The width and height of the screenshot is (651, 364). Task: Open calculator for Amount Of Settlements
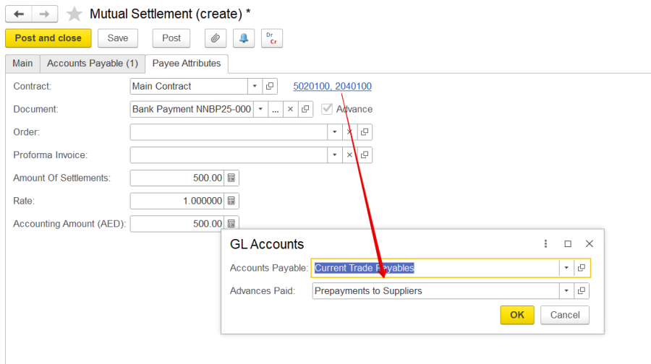(x=231, y=178)
